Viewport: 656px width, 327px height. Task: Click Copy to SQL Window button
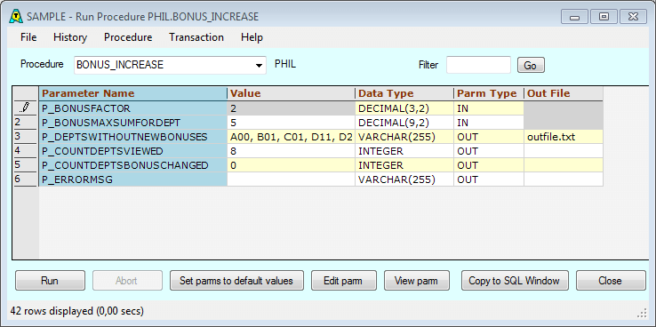click(x=515, y=281)
